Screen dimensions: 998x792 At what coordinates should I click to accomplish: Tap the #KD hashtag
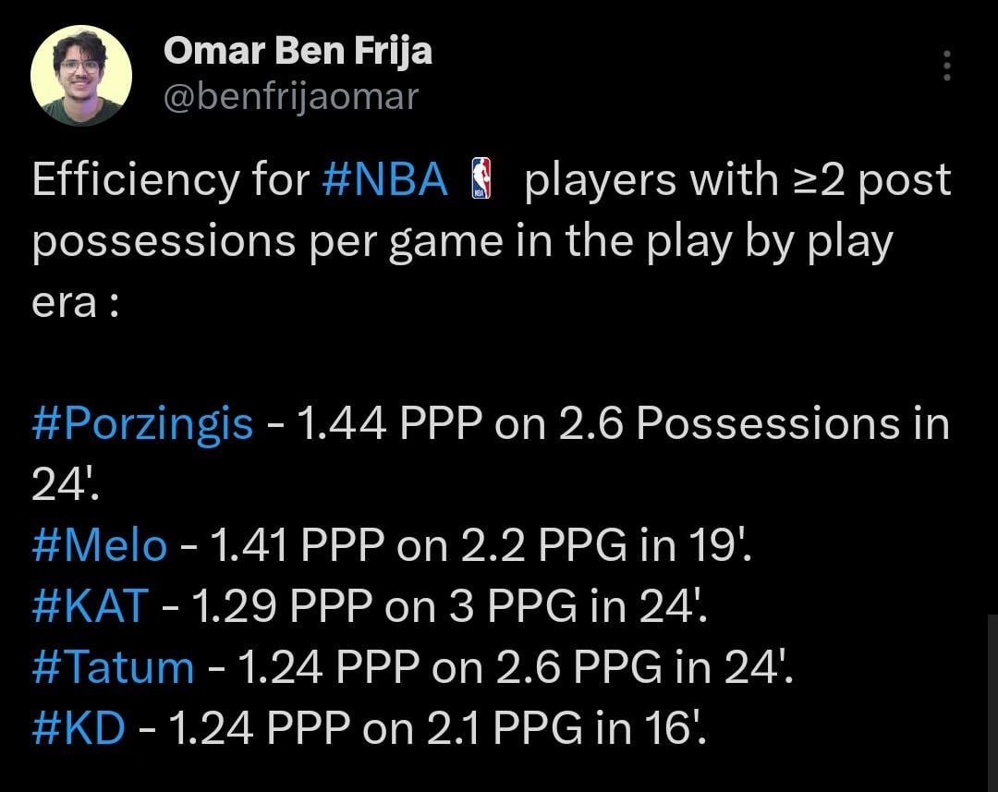79,728
